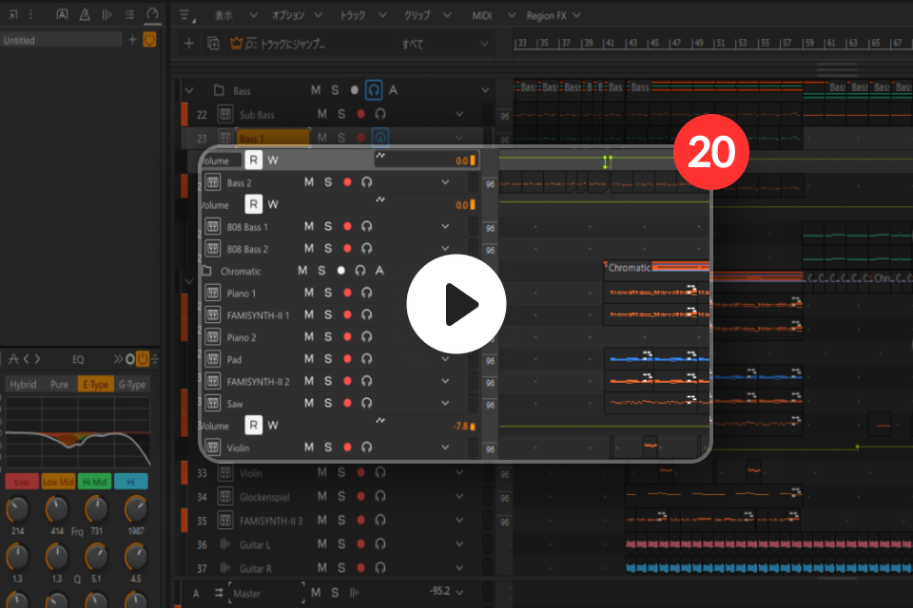Screen dimensions: 913x608
Task: Expand the Bass 2 track dropdown chevron
Action: point(445,182)
